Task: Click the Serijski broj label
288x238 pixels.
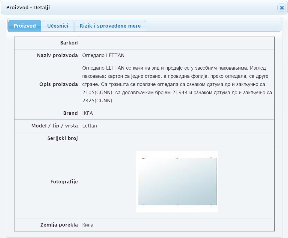Action: point(63,138)
